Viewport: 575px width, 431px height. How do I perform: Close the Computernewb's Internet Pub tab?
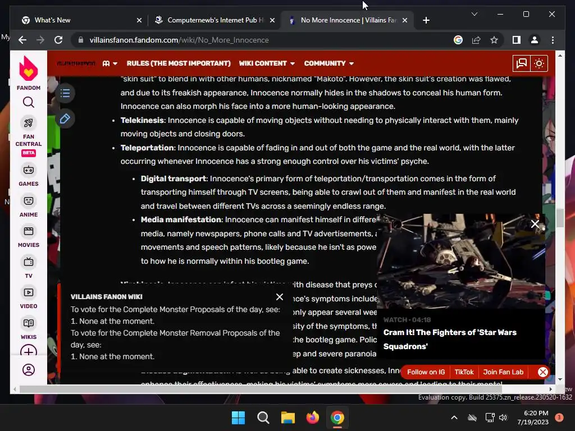pyautogui.click(x=272, y=20)
